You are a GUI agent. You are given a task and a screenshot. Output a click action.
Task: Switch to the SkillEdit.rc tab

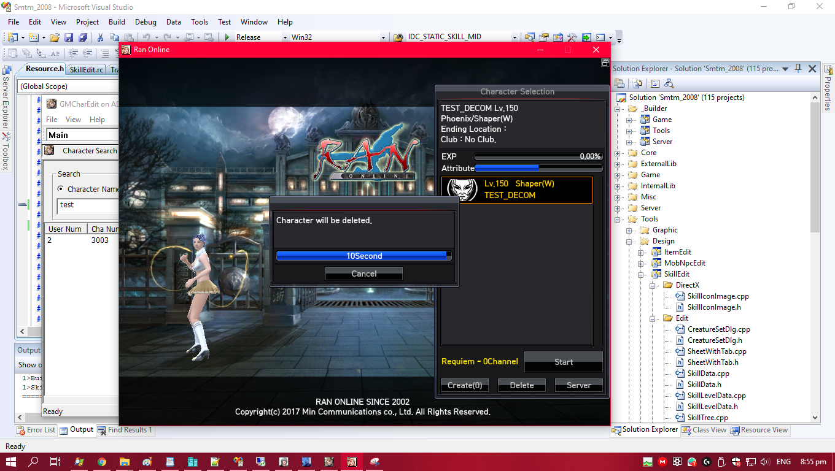(x=87, y=69)
